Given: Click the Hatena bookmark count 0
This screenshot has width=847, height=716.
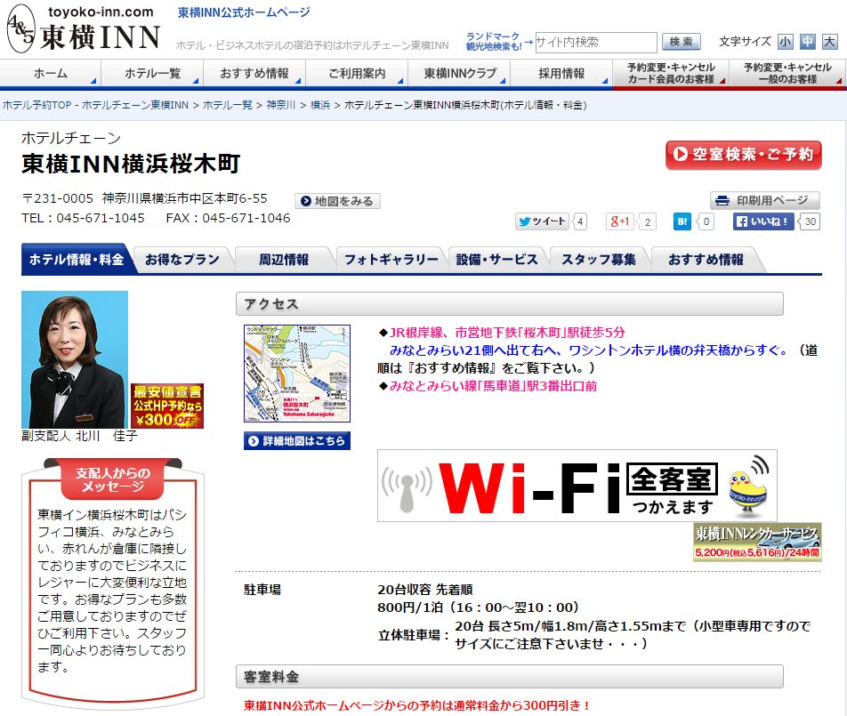Looking at the screenshot, I should point(706,221).
